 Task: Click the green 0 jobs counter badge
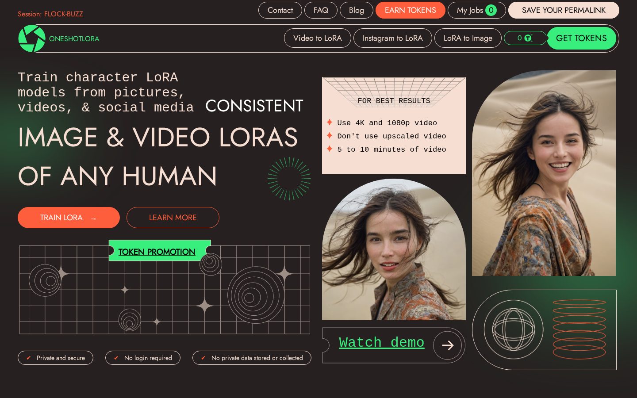pos(491,10)
